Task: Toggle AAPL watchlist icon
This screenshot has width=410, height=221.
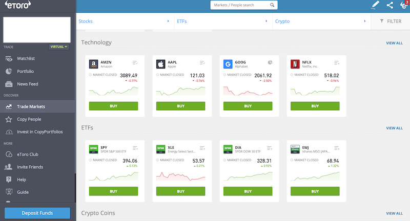Action: [202, 62]
